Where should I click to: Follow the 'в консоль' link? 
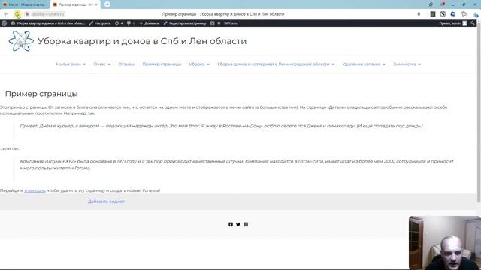click(x=35, y=190)
